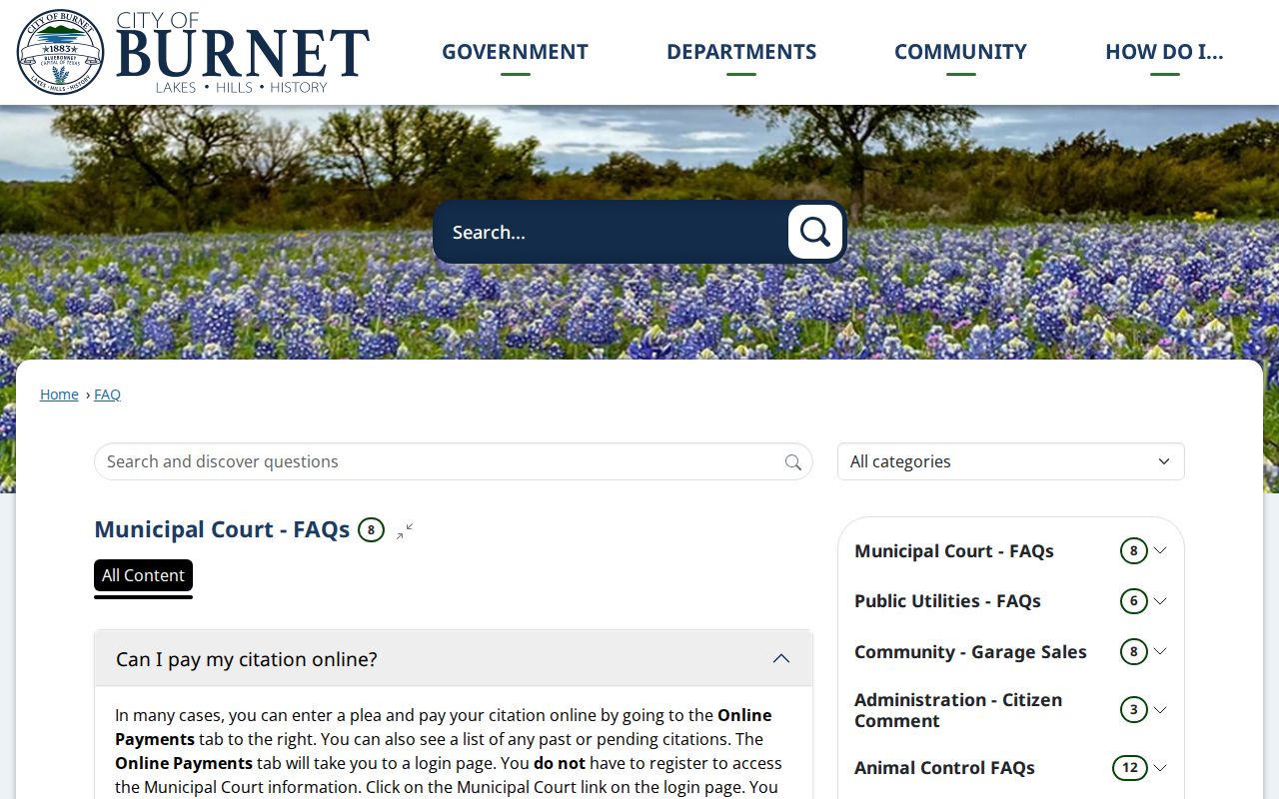The height and width of the screenshot is (799, 1279).
Task: Open the Government menu
Action: click(516, 52)
